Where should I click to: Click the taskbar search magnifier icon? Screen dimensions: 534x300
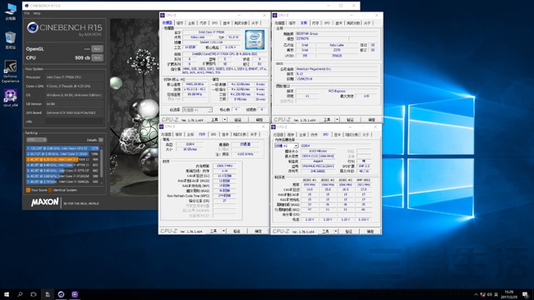20,294
